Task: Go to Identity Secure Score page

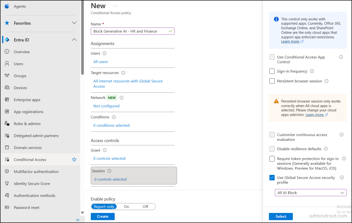Action: pyautogui.click(x=32, y=183)
